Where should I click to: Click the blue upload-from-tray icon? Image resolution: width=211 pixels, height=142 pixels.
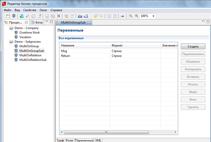pos(86,16)
